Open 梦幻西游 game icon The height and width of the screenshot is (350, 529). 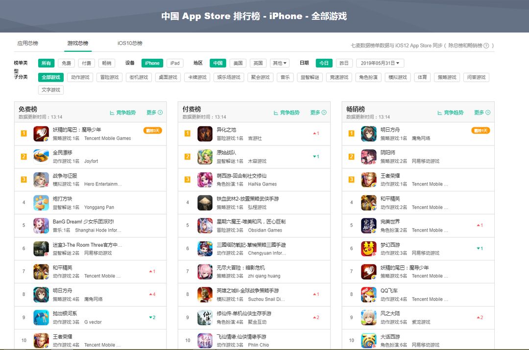tap(369, 249)
